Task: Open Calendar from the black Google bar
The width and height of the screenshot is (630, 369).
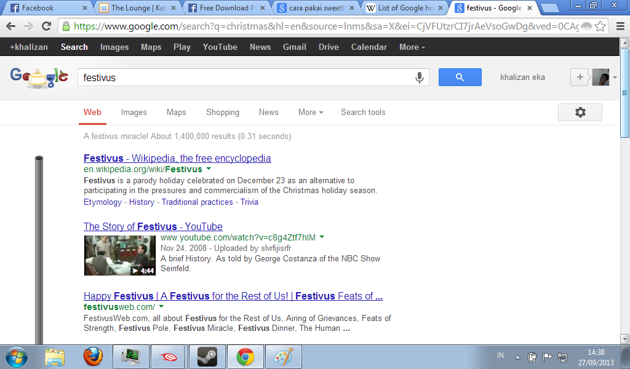Action: click(369, 47)
